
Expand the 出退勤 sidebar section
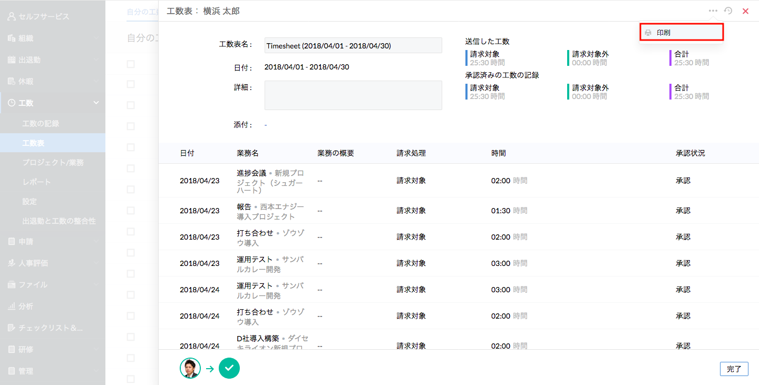53,60
